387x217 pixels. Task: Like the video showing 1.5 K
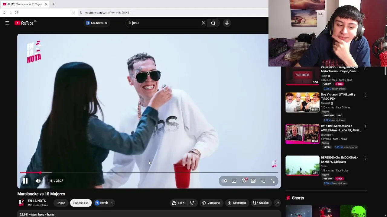178,203
